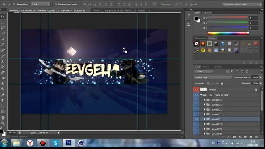Apply the no-style swatch in Styles

(x=196, y=43)
